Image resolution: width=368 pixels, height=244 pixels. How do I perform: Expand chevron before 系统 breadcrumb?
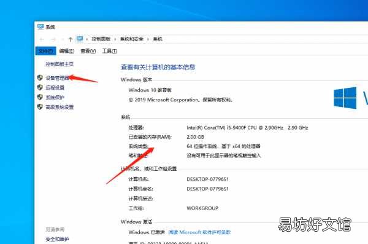pyautogui.click(x=148, y=39)
